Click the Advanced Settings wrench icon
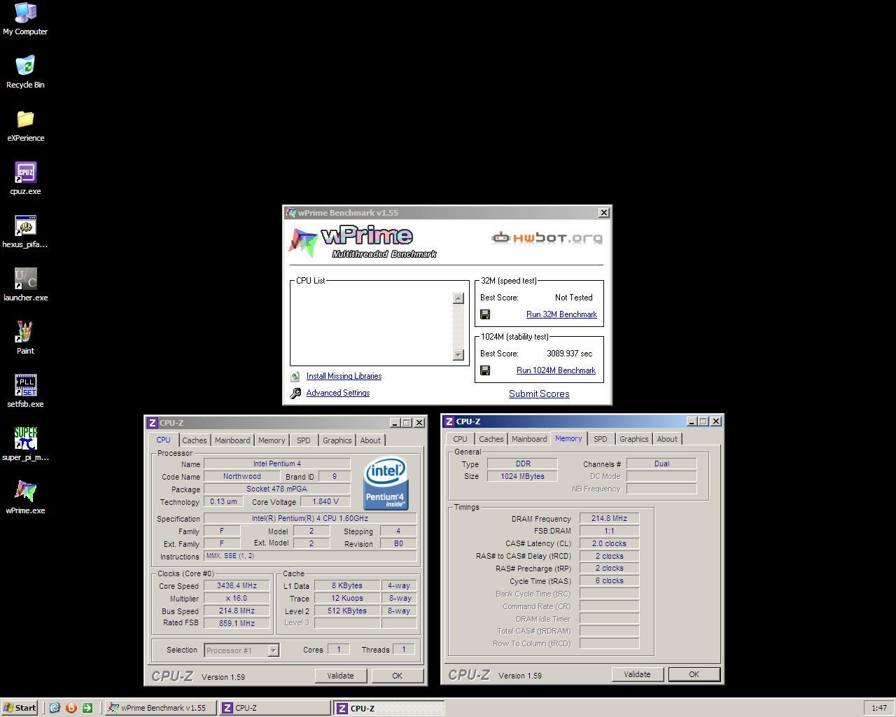Screen dimensions: 896x717 (295, 394)
